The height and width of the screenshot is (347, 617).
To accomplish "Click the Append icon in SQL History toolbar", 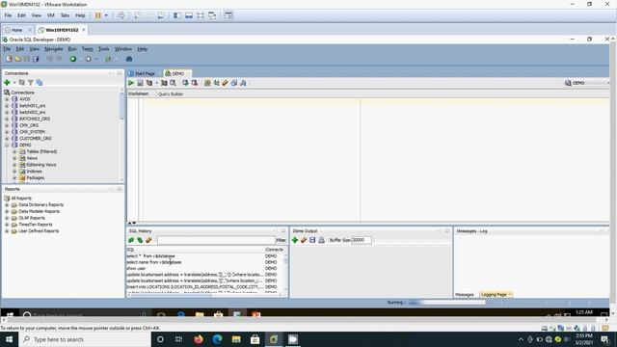I will click(131, 240).
